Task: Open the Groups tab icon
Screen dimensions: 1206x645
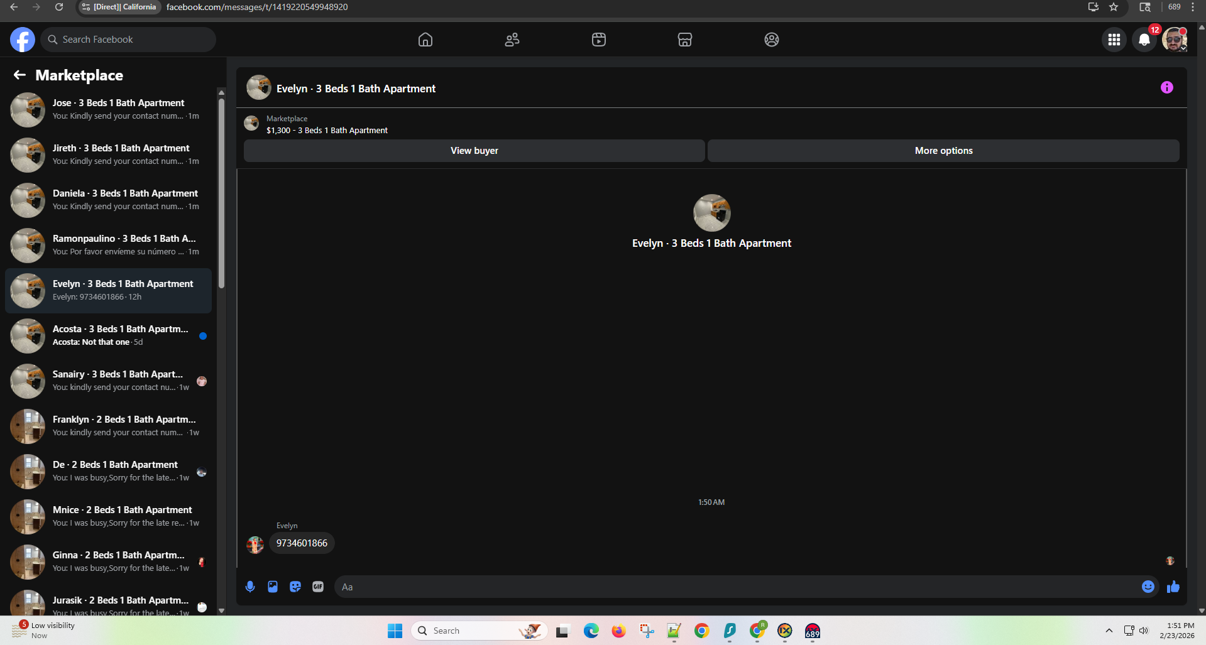Action: tap(772, 40)
